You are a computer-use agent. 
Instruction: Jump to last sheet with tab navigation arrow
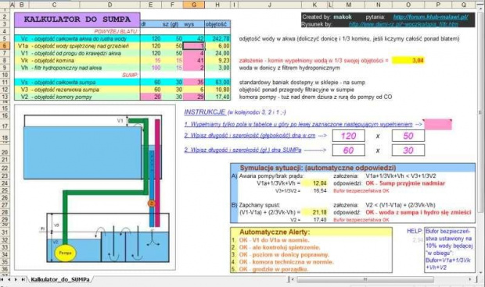tap(23, 279)
